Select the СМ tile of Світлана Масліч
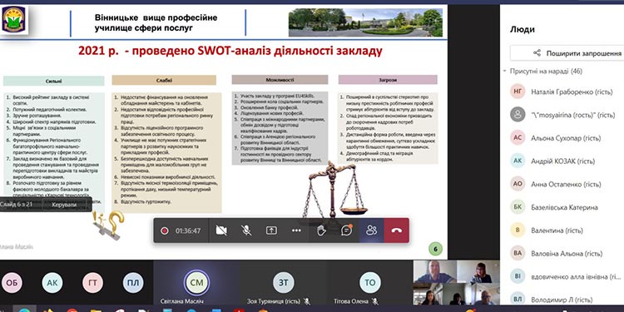The width and height of the screenshot is (624, 312). (196, 283)
